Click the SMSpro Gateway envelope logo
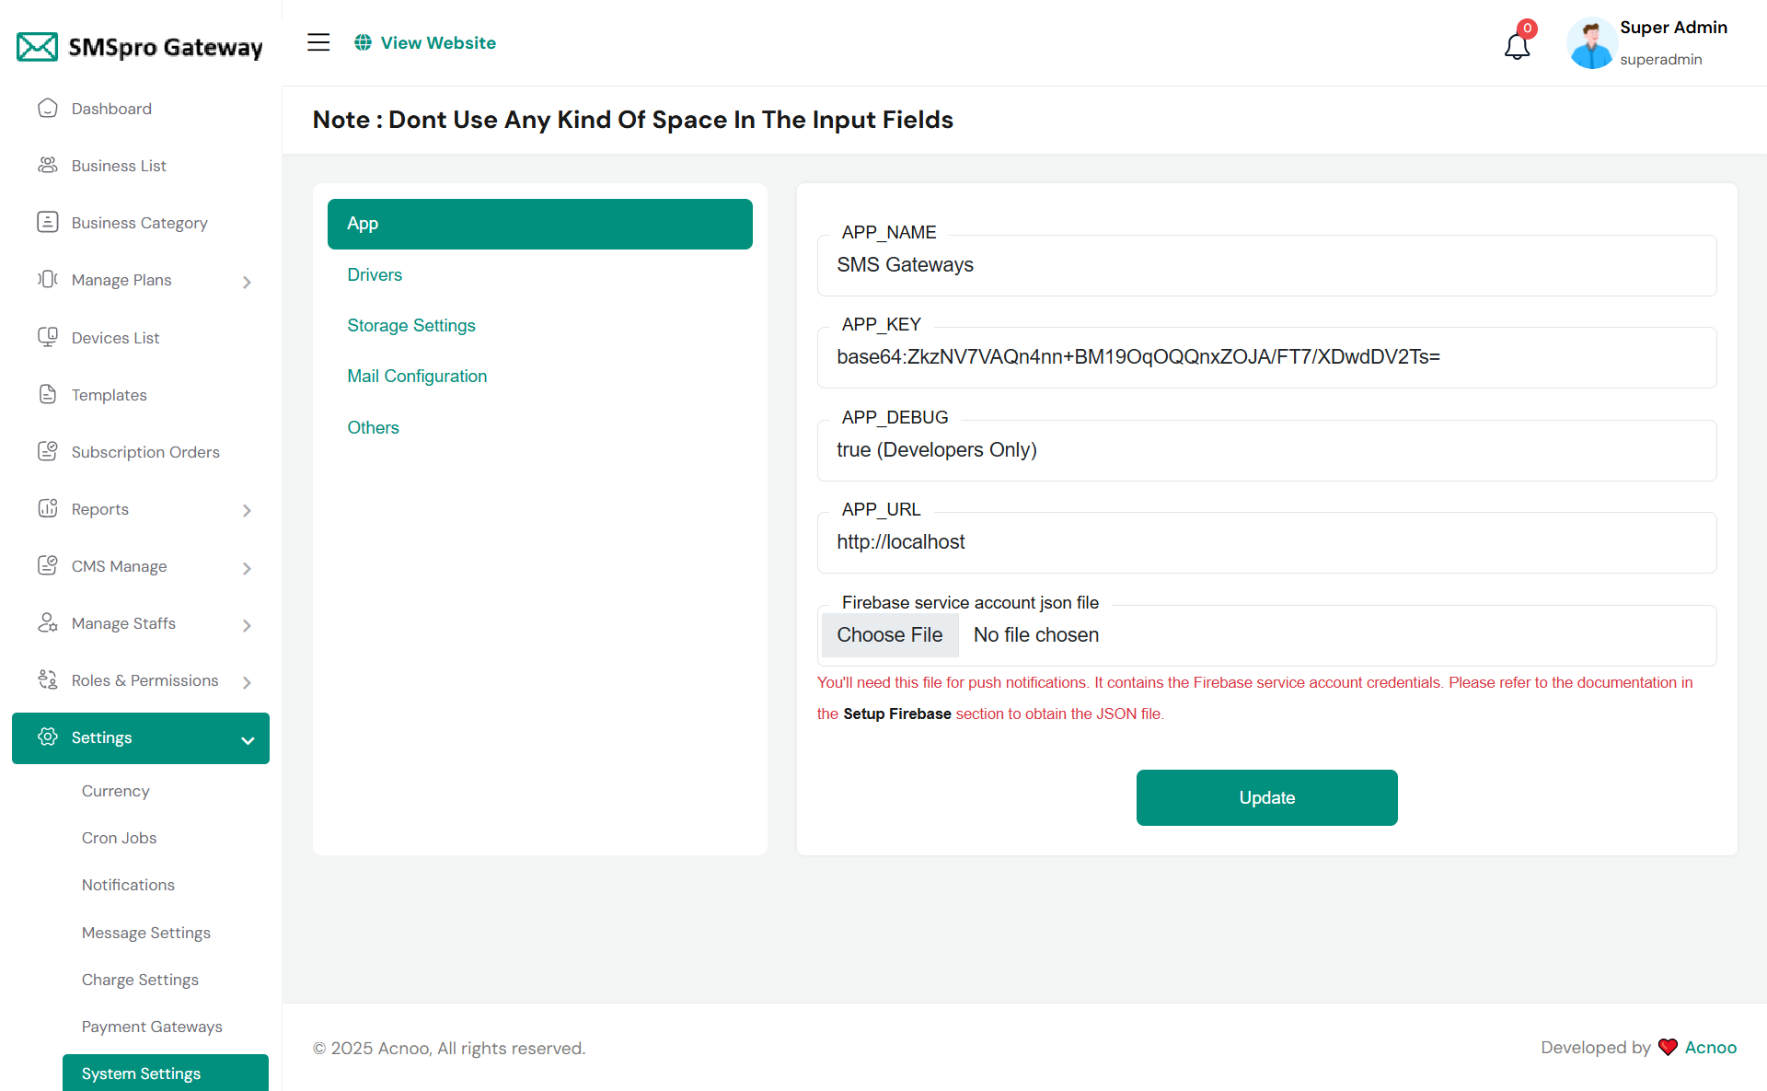Viewport: 1767px width, 1091px height. (x=38, y=46)
